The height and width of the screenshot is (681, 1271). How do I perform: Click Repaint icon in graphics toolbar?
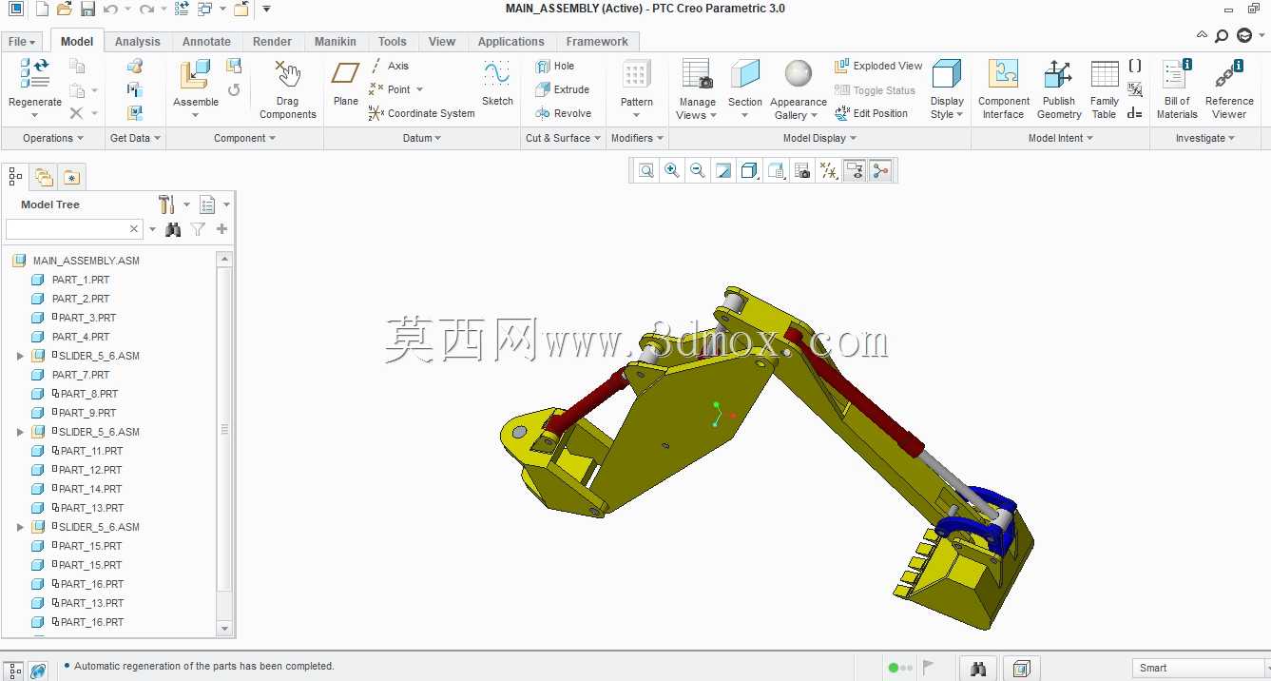[x=723, y=170]
